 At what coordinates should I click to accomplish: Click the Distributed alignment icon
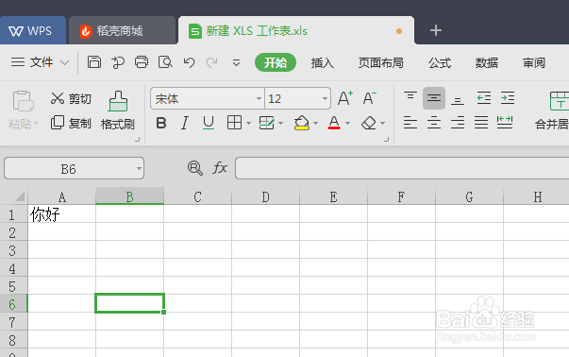505,123
